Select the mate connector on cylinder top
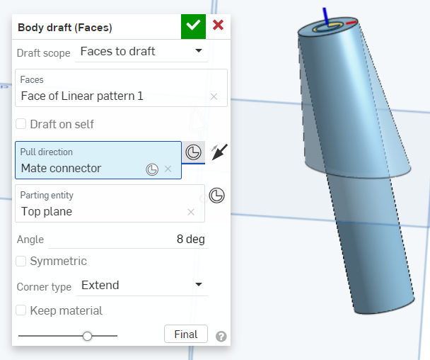Image resolution: width=430 pixels, height=360 pixels. coord(328,26)
